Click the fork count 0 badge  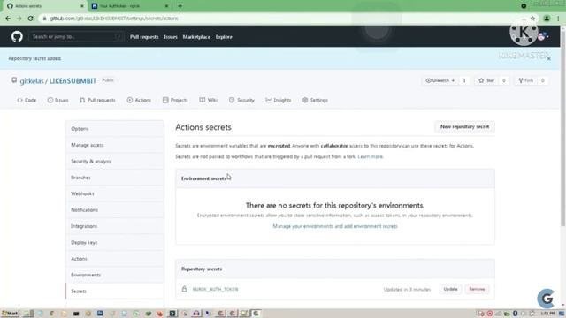(542, 80)
